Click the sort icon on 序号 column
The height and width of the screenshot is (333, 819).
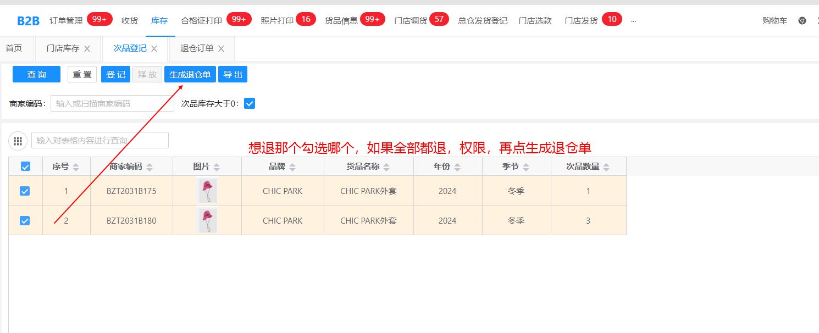pos(76,167)
